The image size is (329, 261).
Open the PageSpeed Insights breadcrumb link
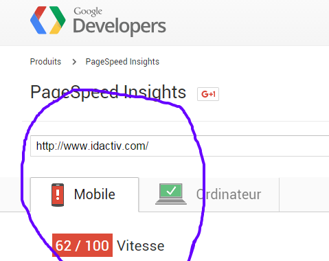pyautogui.click(x=122, y=62)
